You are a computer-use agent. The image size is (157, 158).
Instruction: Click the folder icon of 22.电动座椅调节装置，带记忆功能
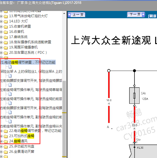(6, 131)
